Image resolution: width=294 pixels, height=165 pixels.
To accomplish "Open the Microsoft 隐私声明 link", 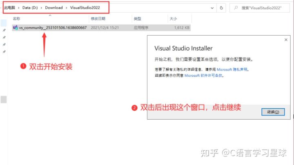I will click(232, 69).
